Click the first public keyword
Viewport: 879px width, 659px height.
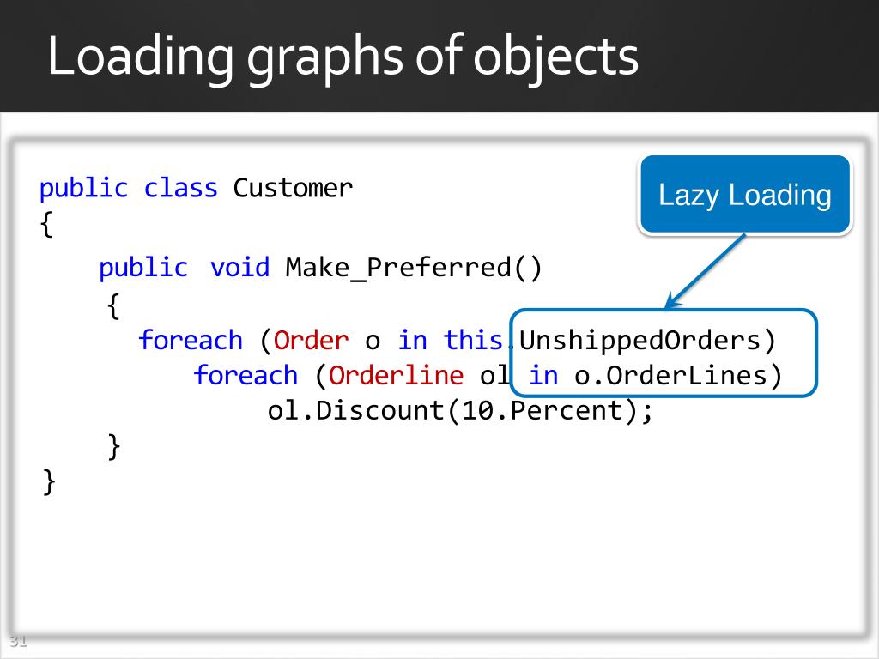pos(83,188)
